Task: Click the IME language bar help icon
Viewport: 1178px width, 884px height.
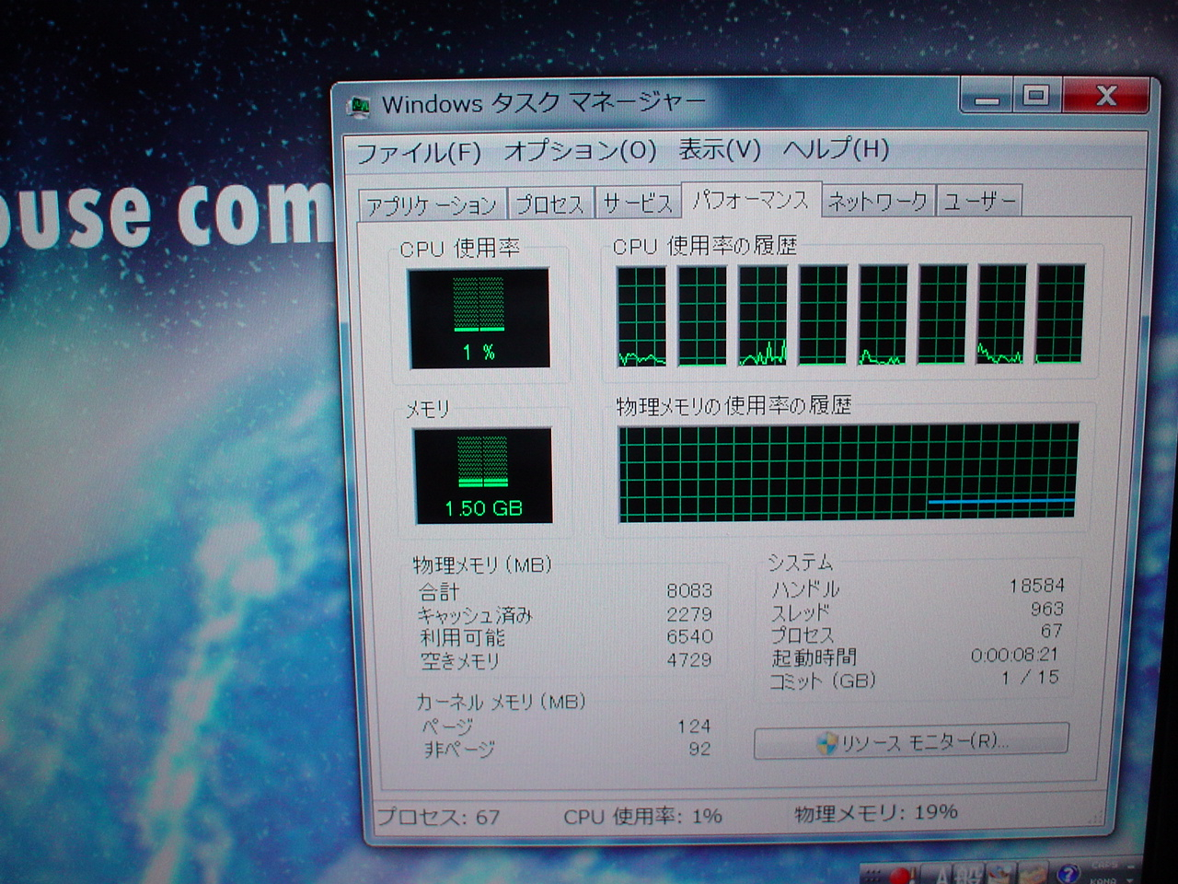Action: (1068, 874)
